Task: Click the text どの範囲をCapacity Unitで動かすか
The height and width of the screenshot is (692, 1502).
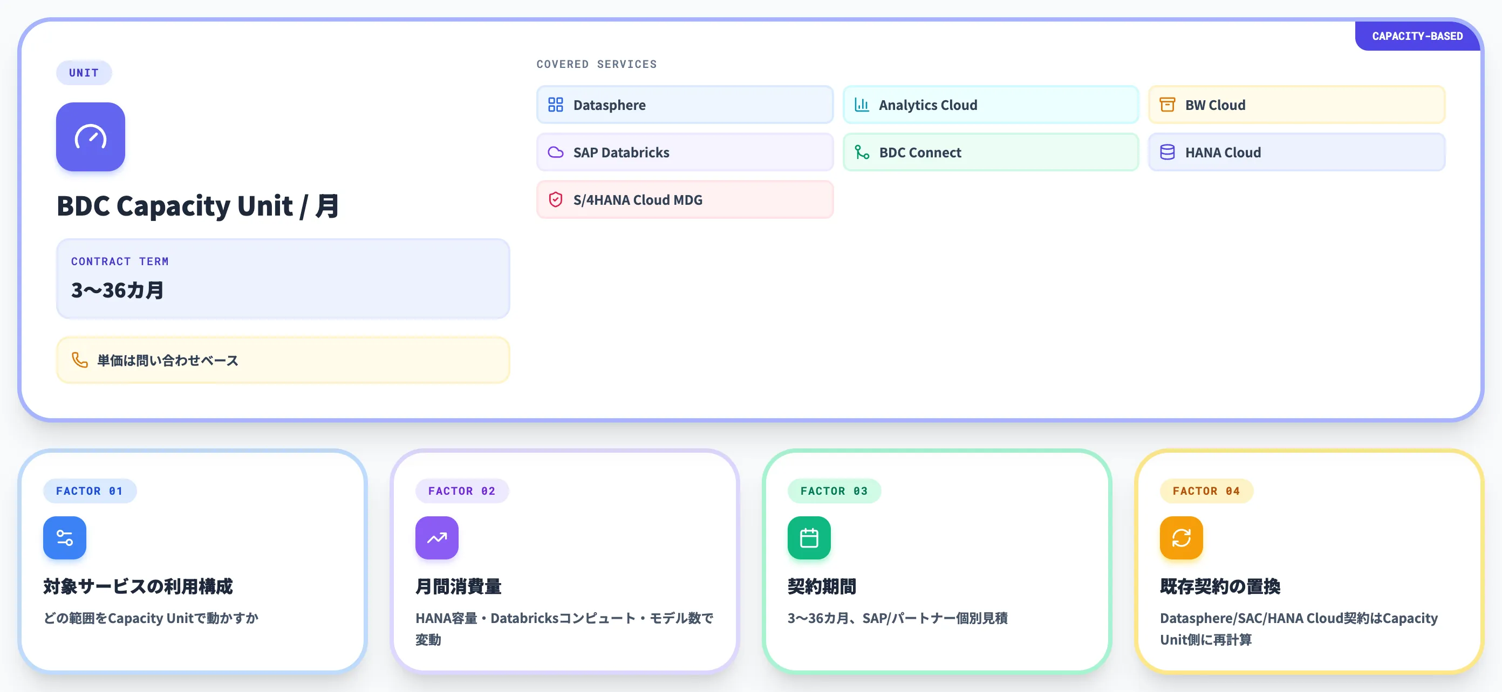Action: [151, 618]
